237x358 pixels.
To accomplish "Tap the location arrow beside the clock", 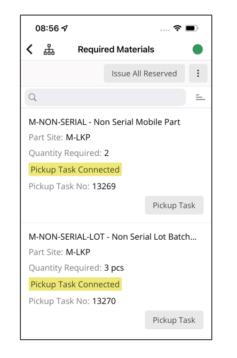I will [x=65, y=28].
